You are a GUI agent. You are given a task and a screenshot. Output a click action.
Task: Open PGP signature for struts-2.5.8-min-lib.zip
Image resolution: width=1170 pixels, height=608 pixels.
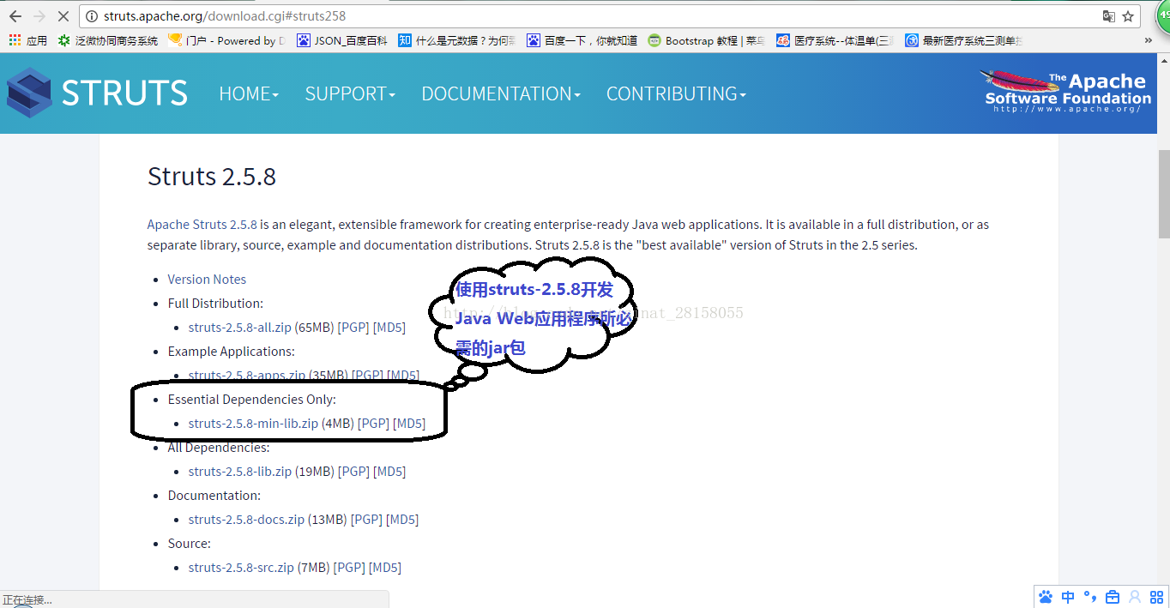(x=373, y=424)
